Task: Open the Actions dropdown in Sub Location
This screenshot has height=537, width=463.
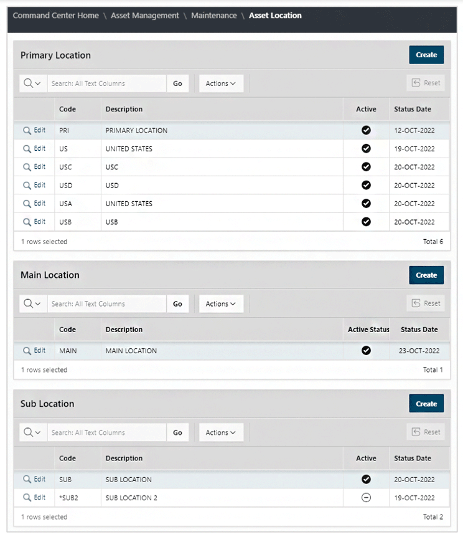Action: pos(221,432)
